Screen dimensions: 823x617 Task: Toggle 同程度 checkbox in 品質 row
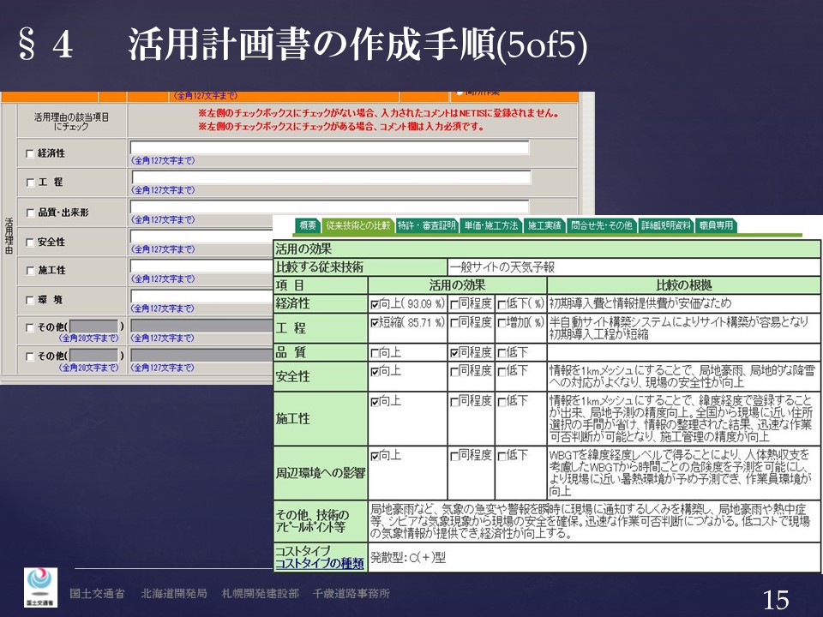tap(454, 352)
